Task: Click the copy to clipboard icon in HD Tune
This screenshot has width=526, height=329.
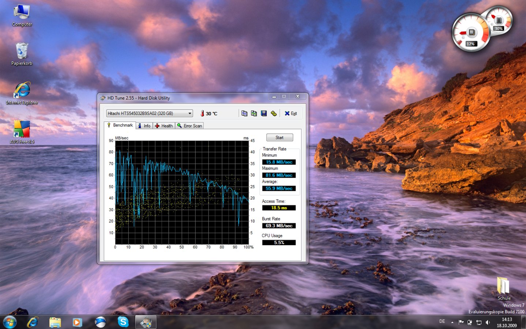Action: 244,114
